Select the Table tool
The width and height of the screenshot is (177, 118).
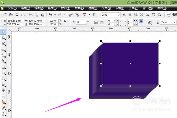3,96
